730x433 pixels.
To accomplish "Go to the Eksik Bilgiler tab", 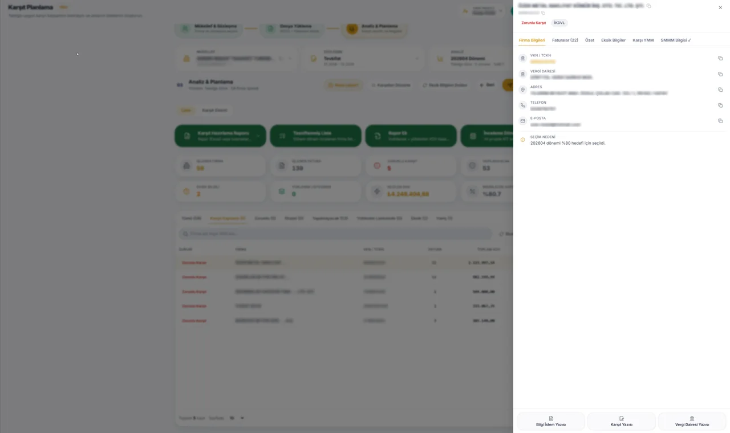I will click(x=613, y=40).
